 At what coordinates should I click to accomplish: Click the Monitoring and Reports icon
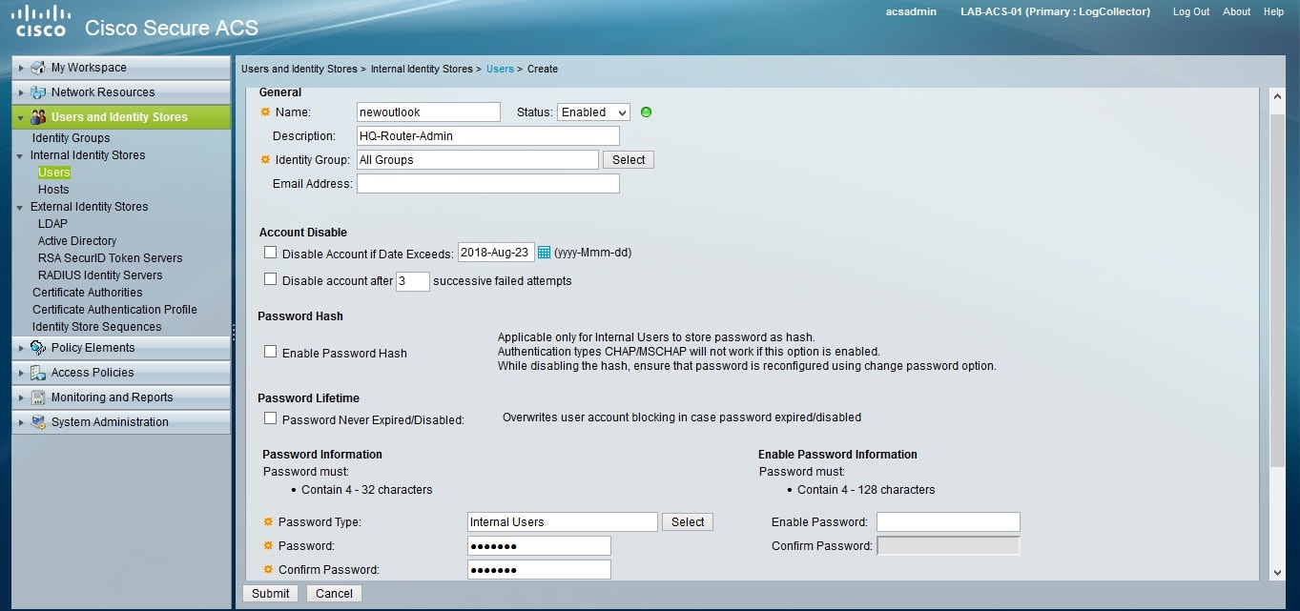(38, 397)
